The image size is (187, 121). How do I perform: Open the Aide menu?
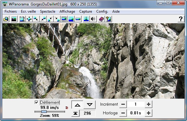116,11
